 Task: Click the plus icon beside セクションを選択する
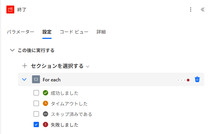click(x=25, y=66)
